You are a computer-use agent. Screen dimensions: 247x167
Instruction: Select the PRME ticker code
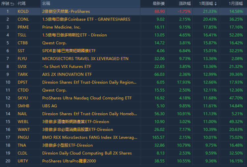(x=23, y=27)
